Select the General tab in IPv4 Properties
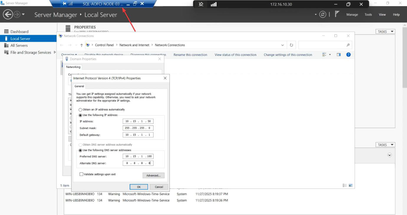407x215 pixels. (79, 86)
